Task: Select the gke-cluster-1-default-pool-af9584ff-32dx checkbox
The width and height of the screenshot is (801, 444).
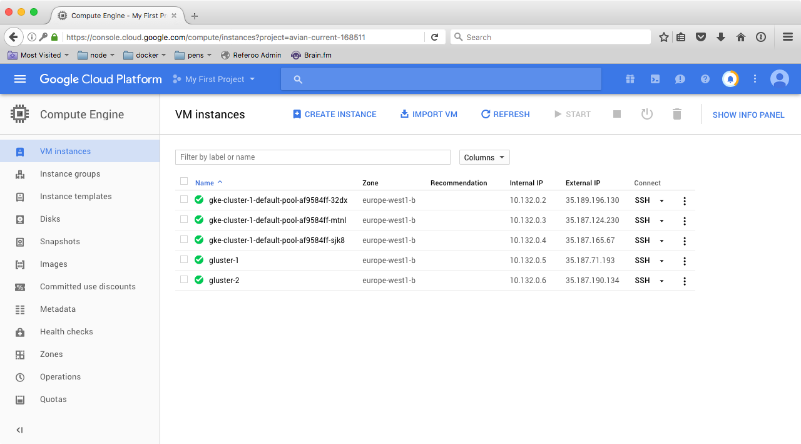Action: click(184, 199)
